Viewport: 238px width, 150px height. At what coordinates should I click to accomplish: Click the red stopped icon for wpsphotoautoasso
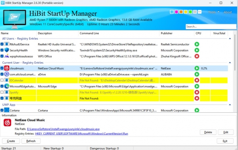(197, 56)
